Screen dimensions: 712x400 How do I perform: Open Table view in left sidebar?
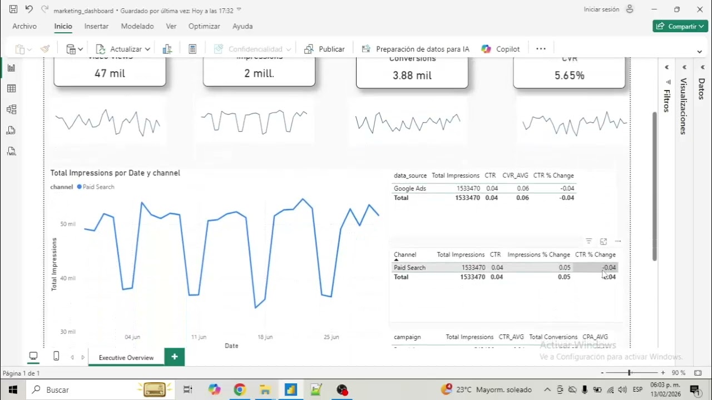(11, 89)
